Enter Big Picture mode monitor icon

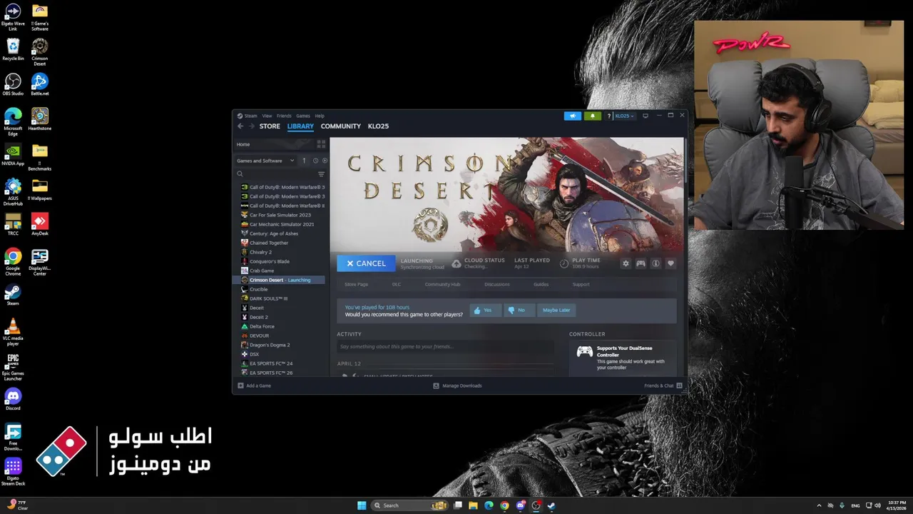646,116
